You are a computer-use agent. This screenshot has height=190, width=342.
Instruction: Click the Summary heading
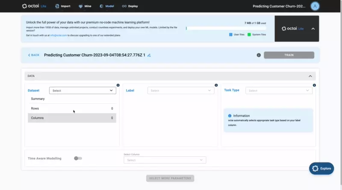tap(38, 99)
